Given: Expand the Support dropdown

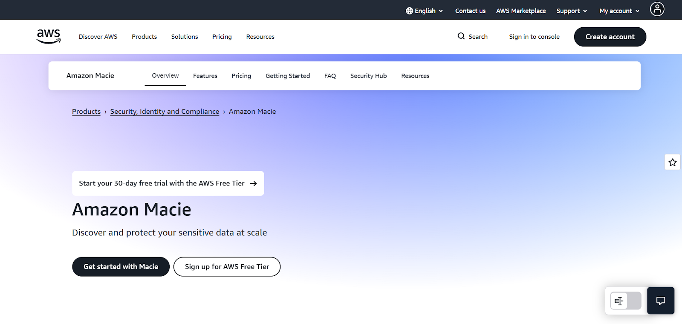Looking at the screenshot, I should [572, 11].
